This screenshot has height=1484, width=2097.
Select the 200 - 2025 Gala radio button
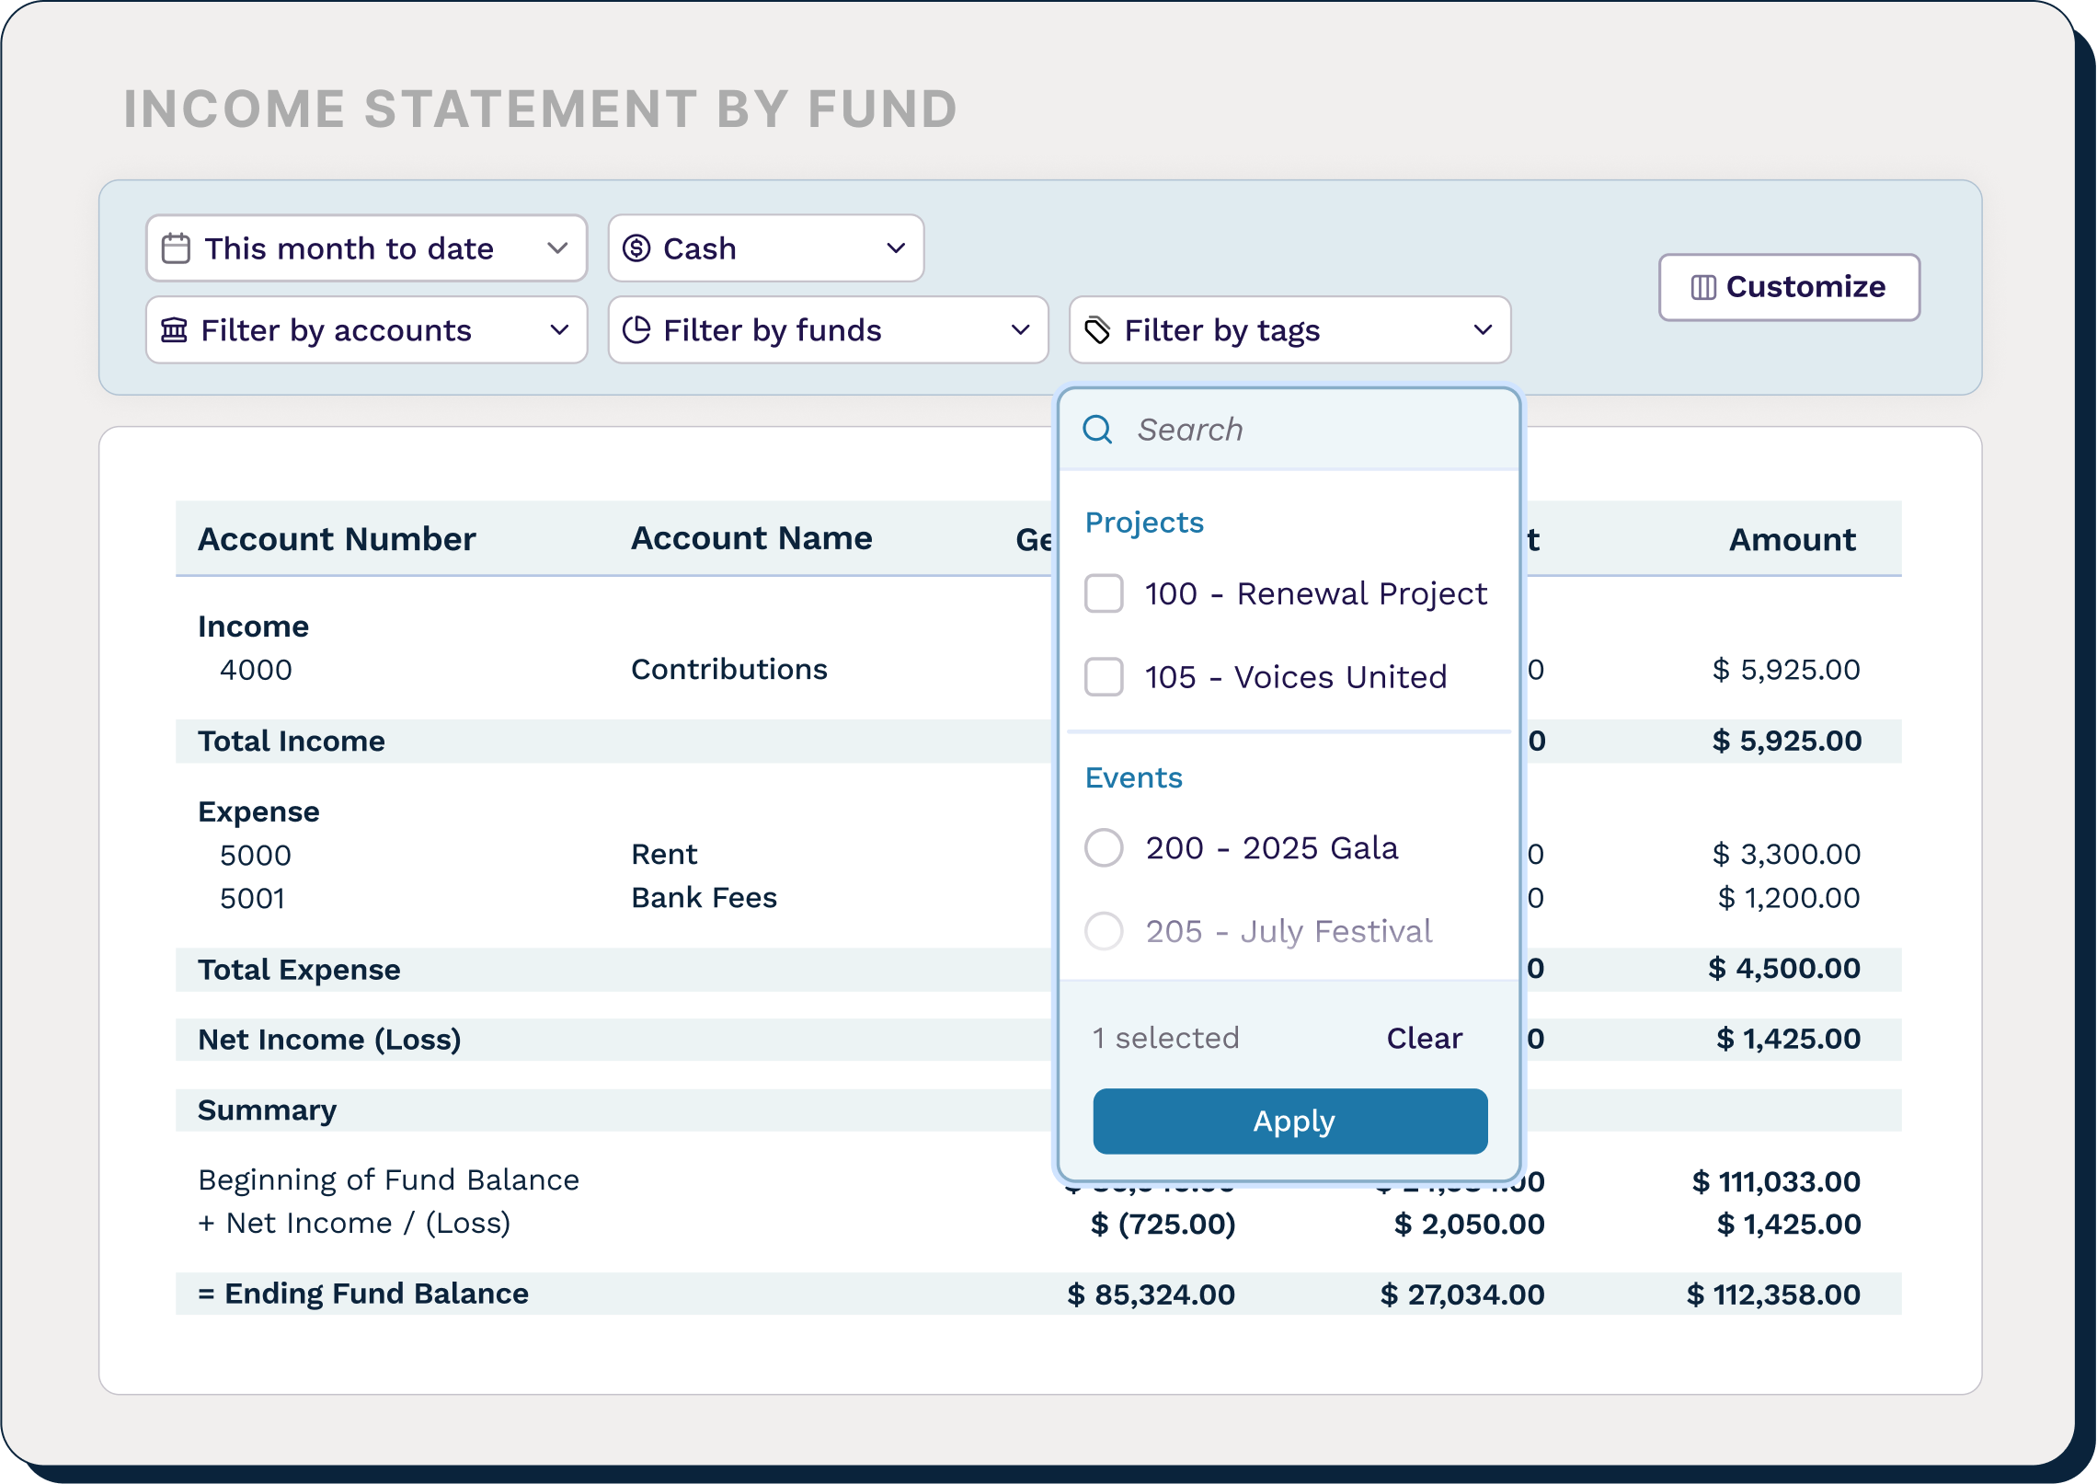click(x=1104, y=847)
